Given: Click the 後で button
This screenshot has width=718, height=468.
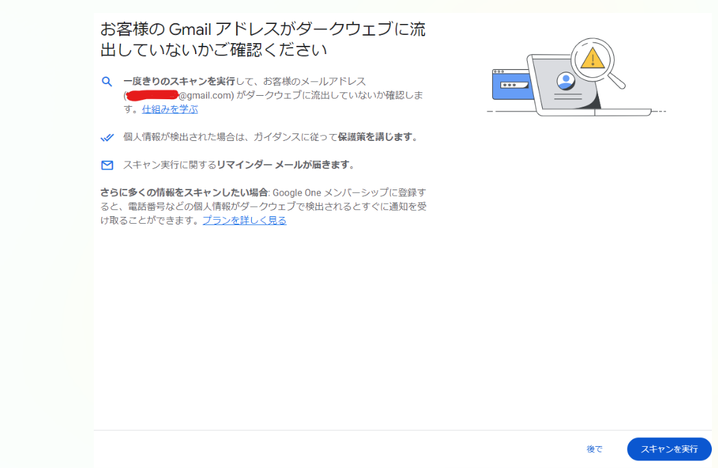Looking at the screenshot, I should (x=594, y=450).
